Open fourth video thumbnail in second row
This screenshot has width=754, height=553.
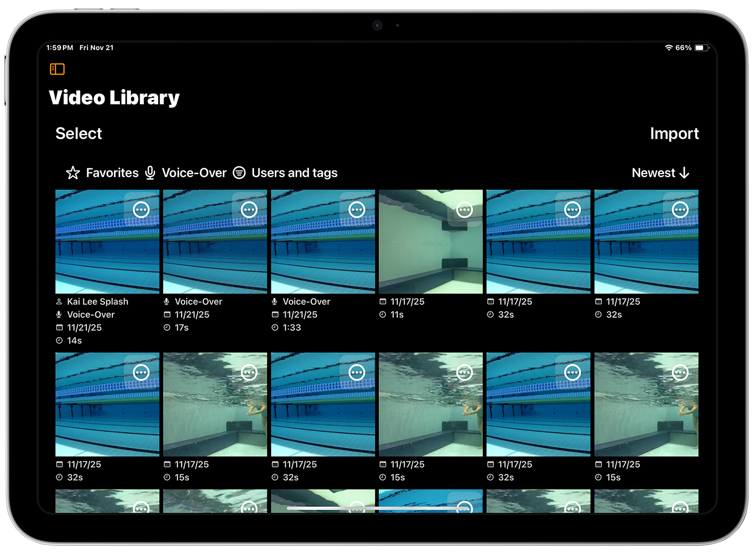(x=431, y=404)
